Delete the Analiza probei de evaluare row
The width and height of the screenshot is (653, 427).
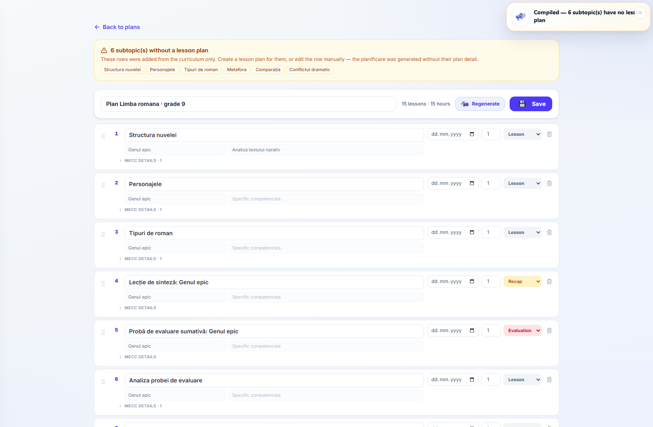(549, 380)
